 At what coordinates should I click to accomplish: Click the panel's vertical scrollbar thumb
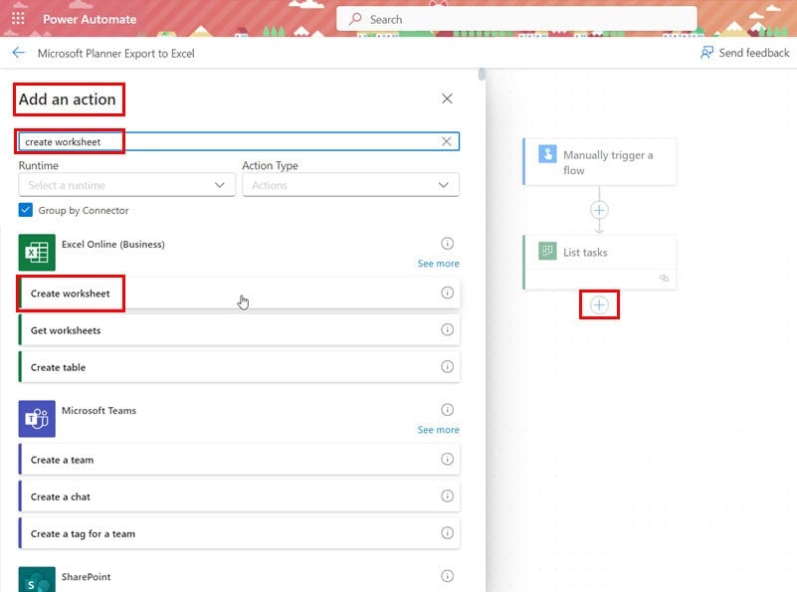pos(482,75)
